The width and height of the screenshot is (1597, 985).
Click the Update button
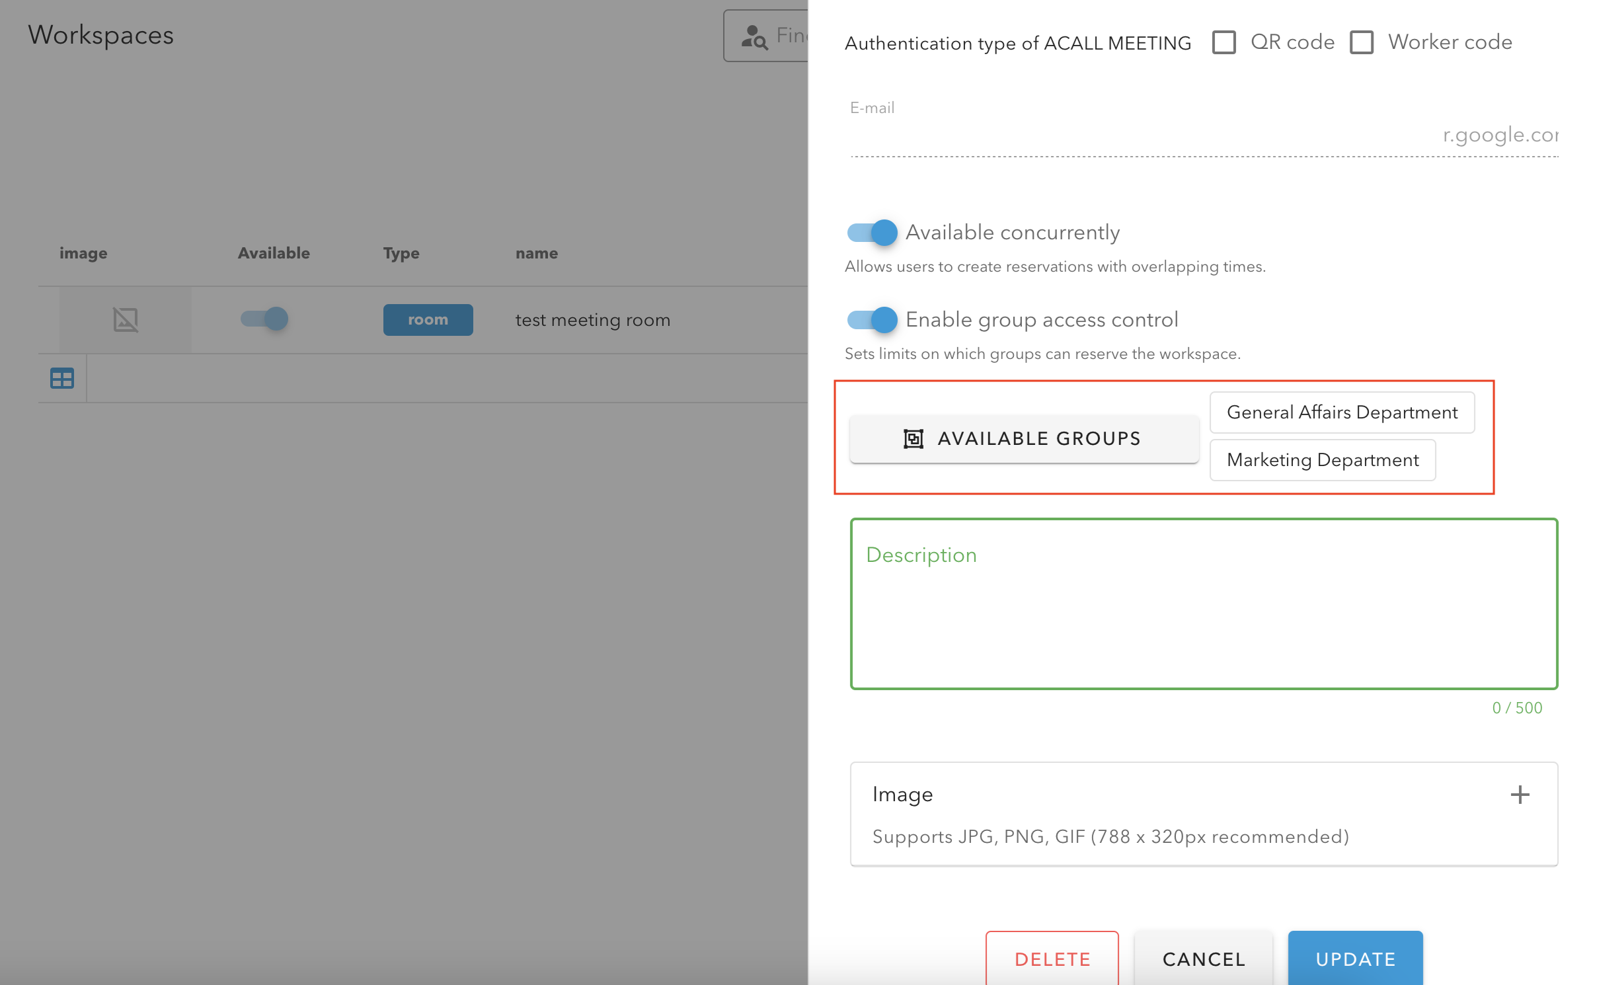pos(1355,958)
